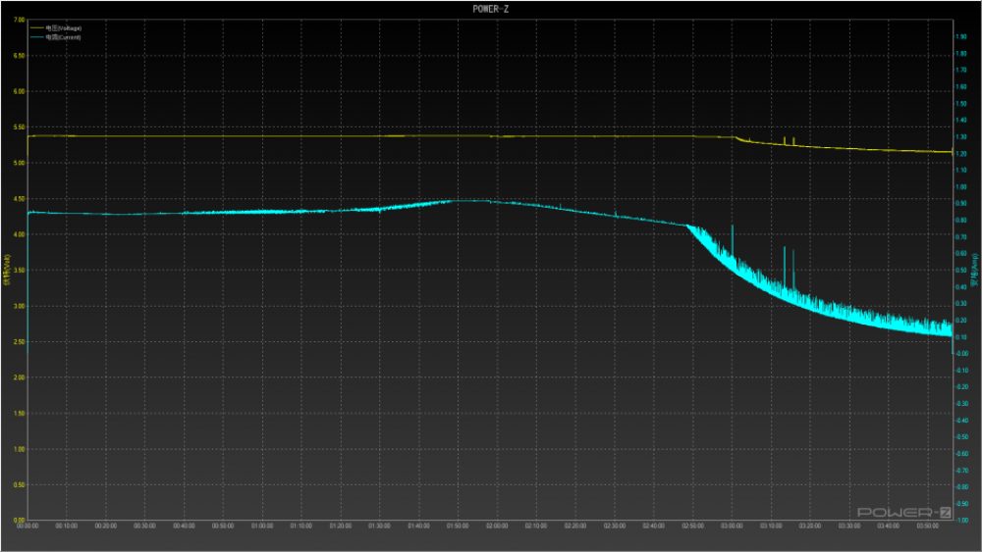Click the cyan Current legend line swatch
Screen dimensions: 982x552
coord(37,36)
